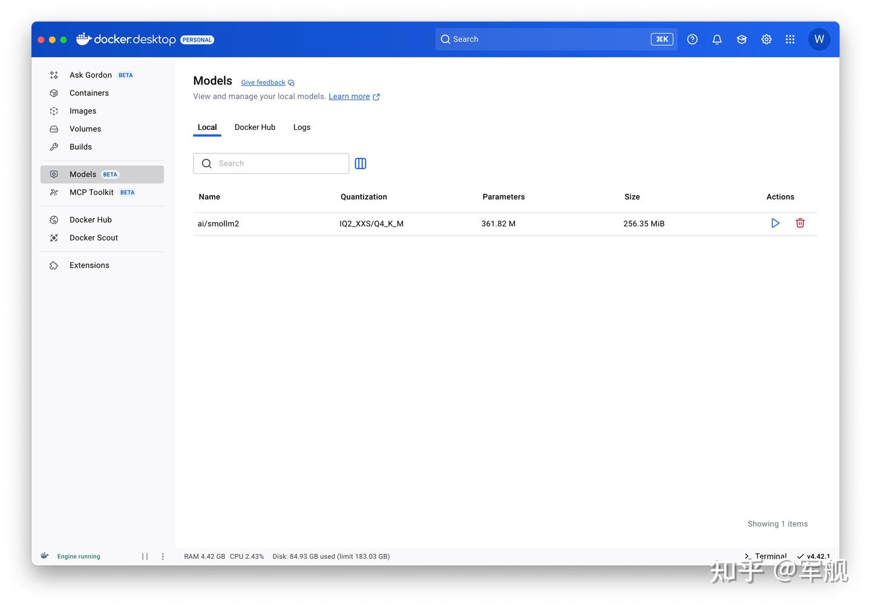The width and height of the screenshot is (871, 607).
Task: Open the apps grid menu
Action: tap(790, 39)
